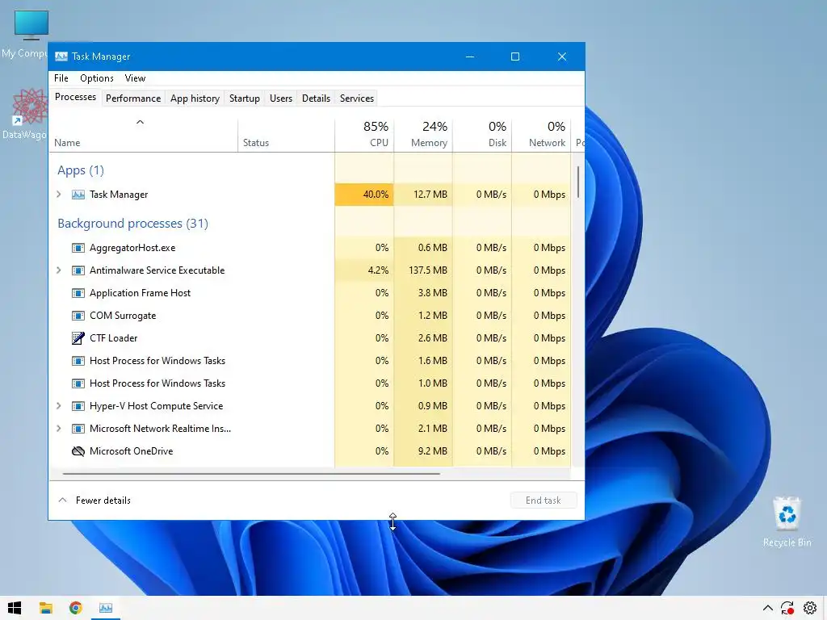Click the Hyper-V Host Compute Service icon

[78, 407]
